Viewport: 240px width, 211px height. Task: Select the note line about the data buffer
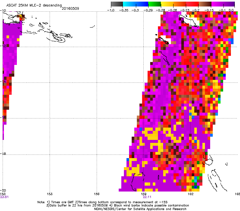pyautogui.click(x=117, y=205)
